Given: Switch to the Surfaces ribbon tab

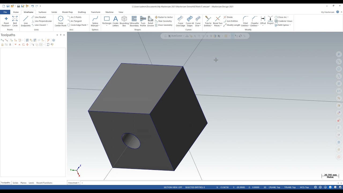Looking at the screenshot, I should click(x=42, y=12).
